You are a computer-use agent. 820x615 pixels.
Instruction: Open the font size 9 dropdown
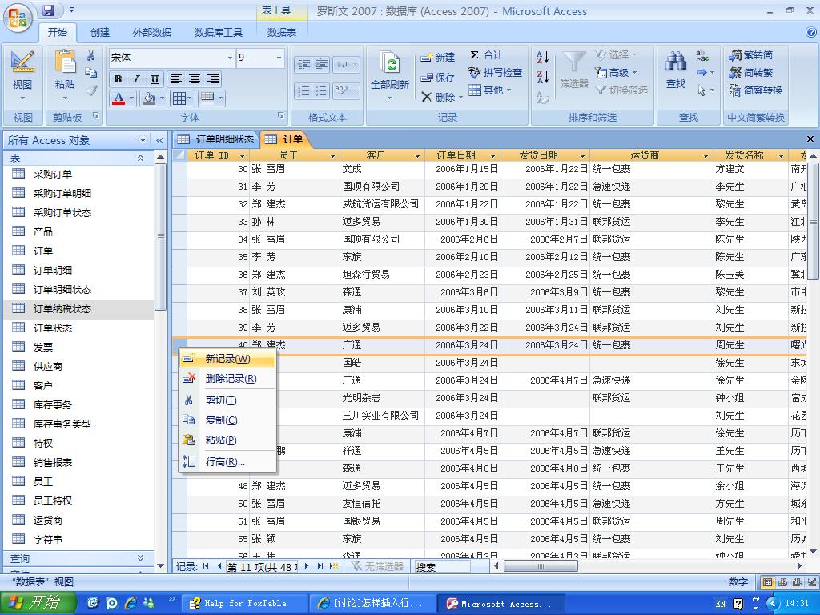coord(279,58)
